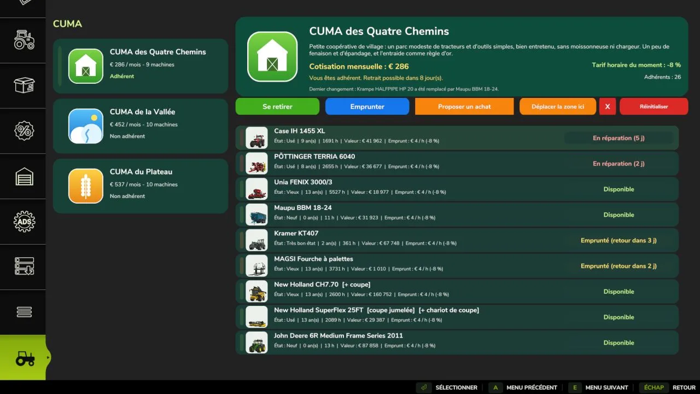Click the green barn icon of Quatre Chemins card
Viewport: 700px width, 394px height.
[86, 66]
